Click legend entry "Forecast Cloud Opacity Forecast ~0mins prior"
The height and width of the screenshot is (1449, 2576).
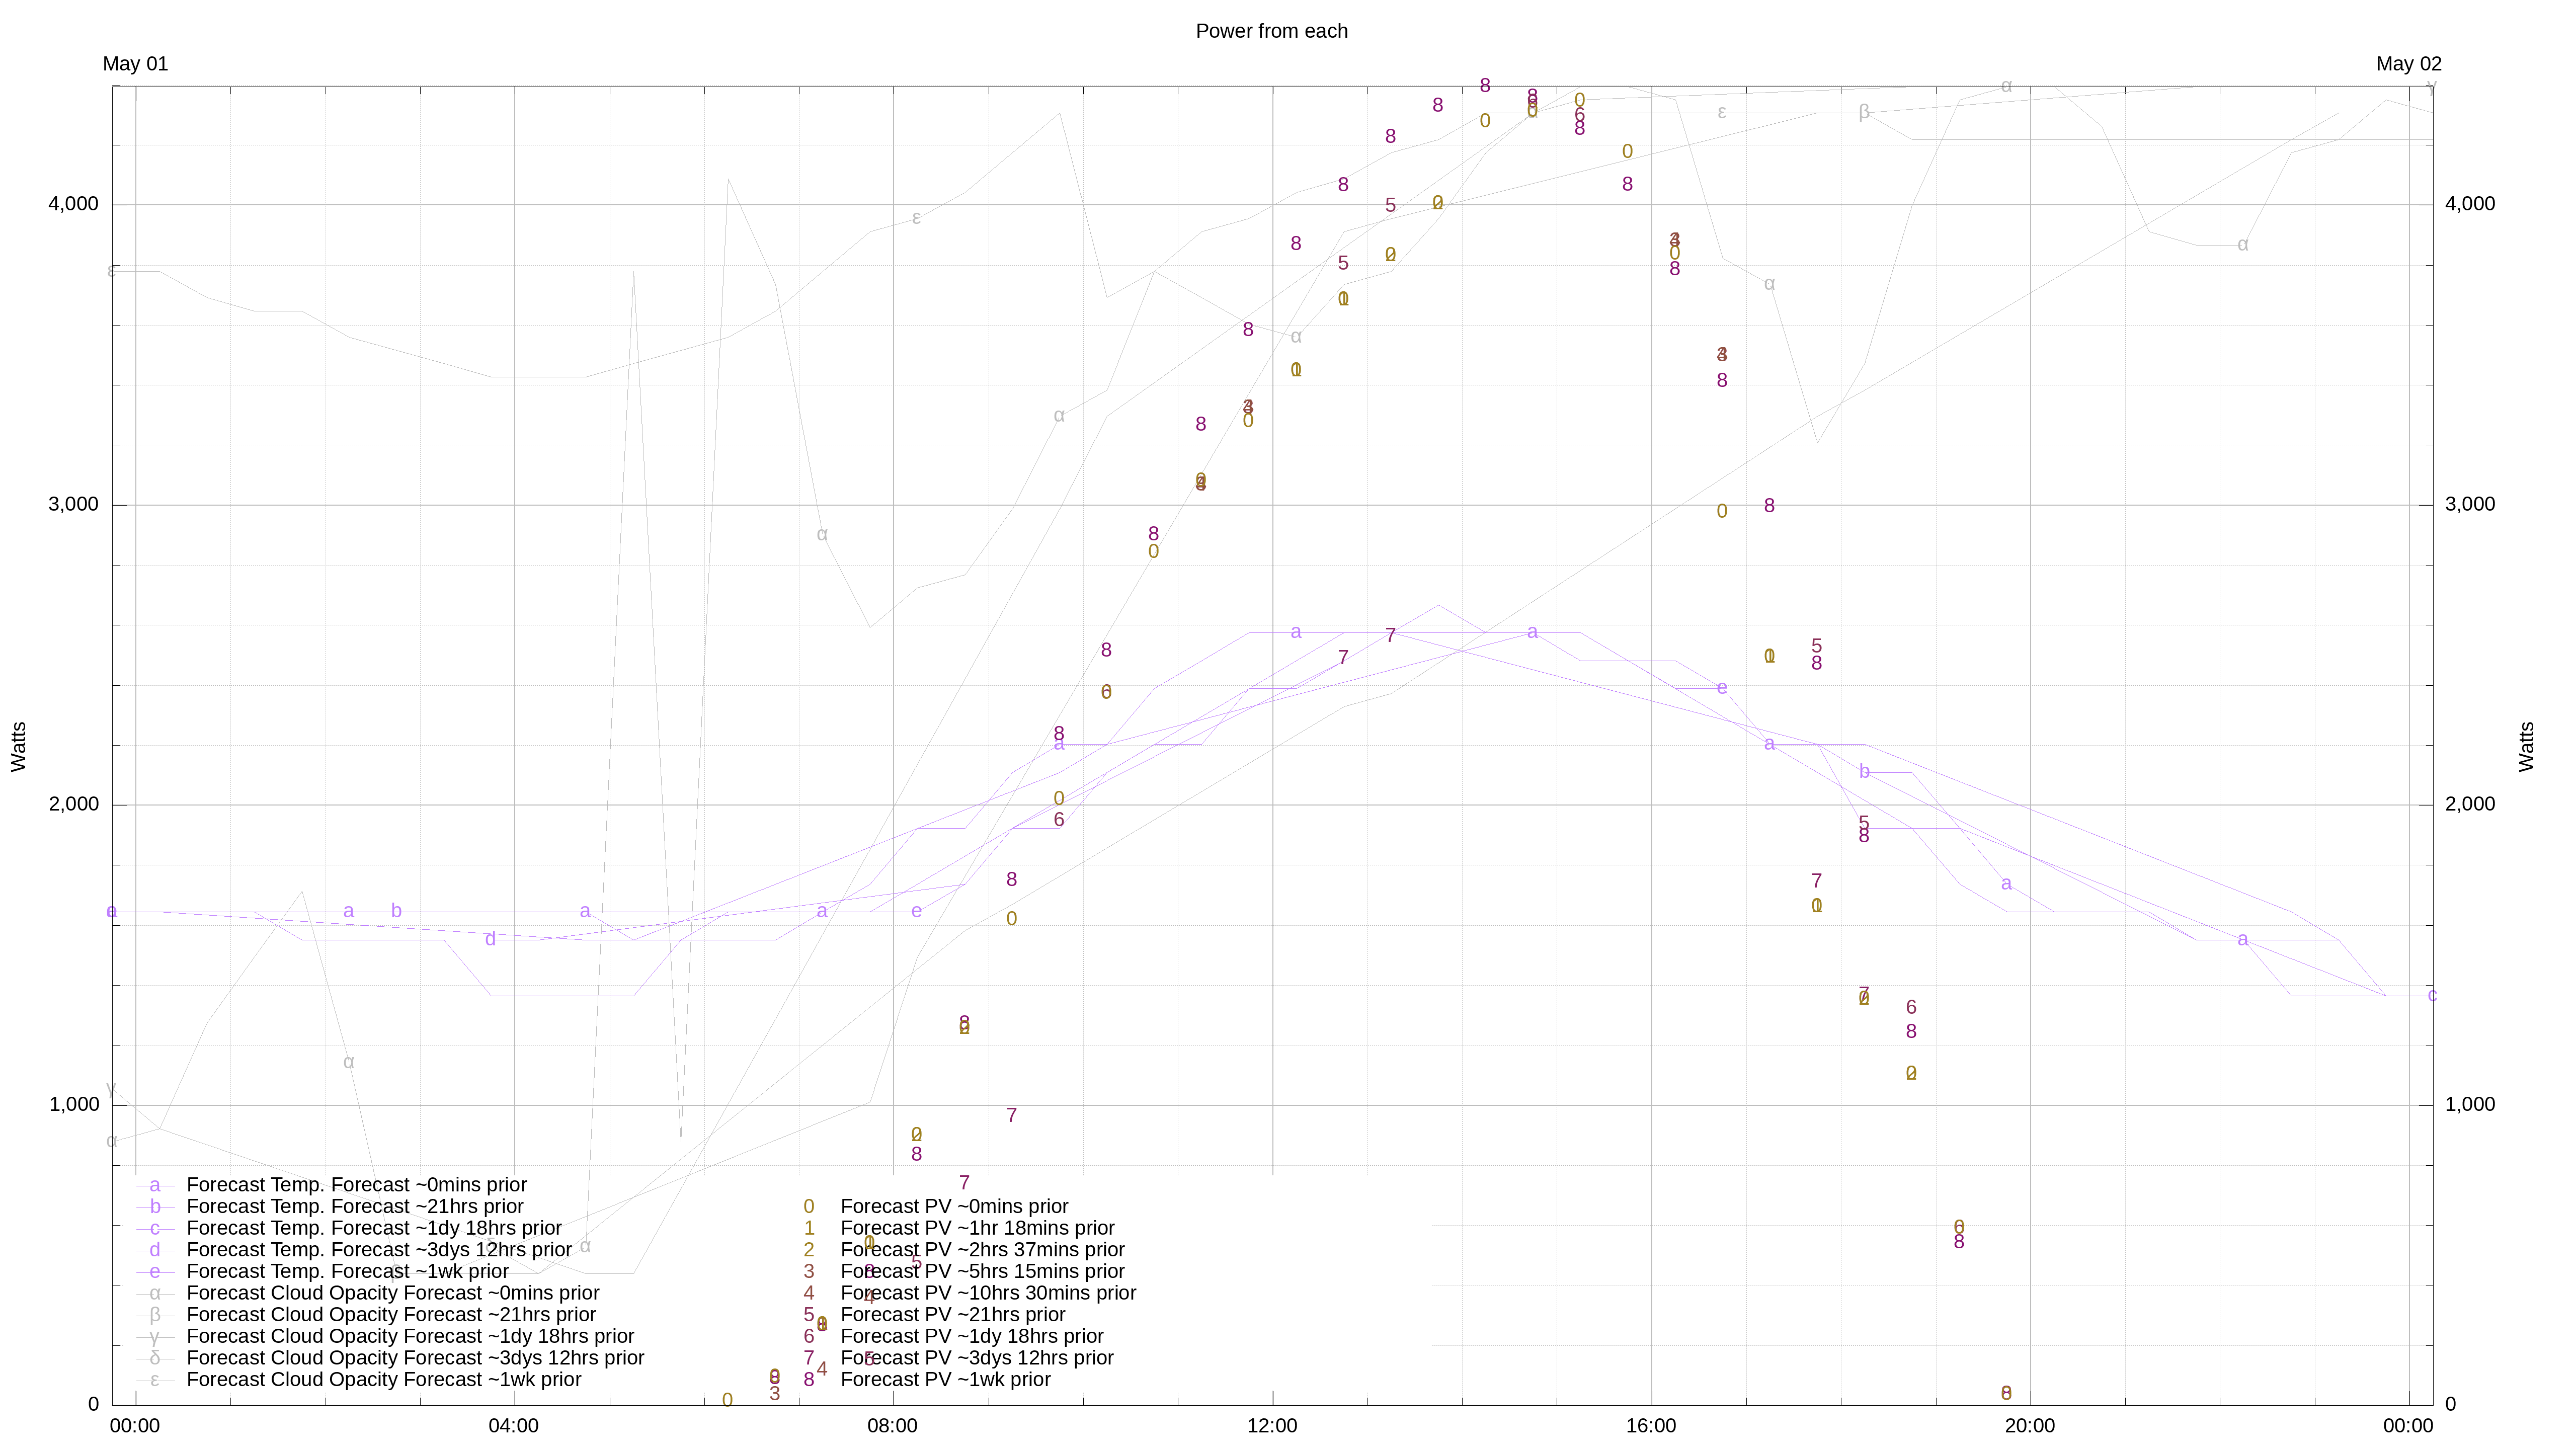point(393,1293)
